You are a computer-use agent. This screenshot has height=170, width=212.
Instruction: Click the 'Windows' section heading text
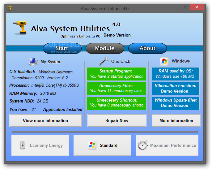181,61
